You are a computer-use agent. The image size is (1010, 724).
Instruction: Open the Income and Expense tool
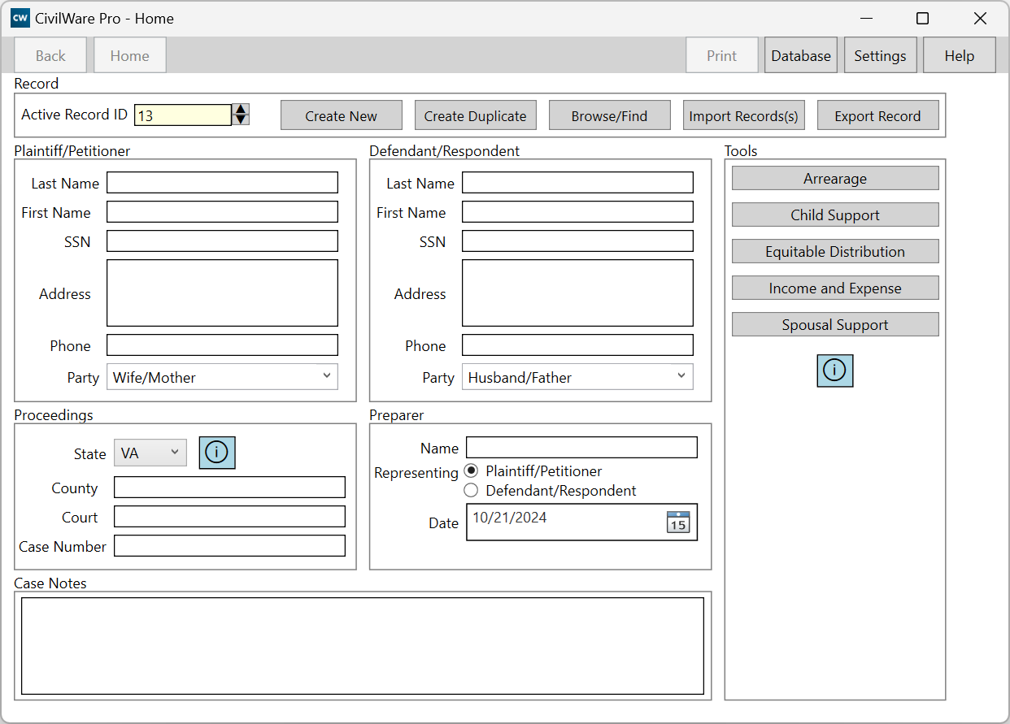835,288
